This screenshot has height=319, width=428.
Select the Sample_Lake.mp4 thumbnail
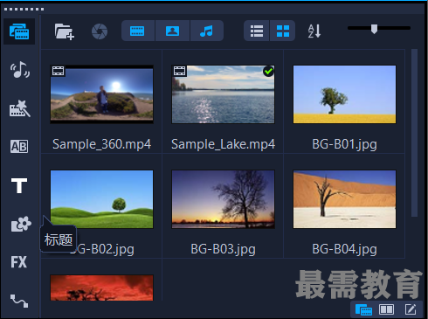[x=223, y=94]
